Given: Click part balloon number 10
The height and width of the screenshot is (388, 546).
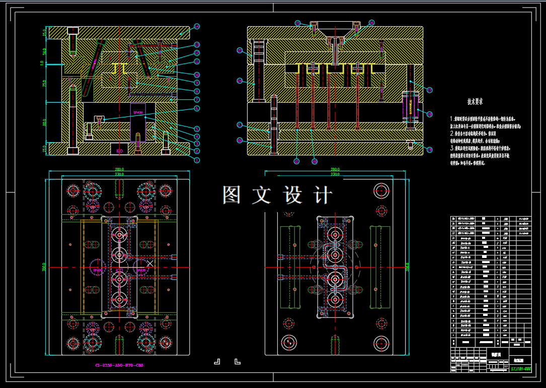Looking at the screenshot, I should pos(197,75).
